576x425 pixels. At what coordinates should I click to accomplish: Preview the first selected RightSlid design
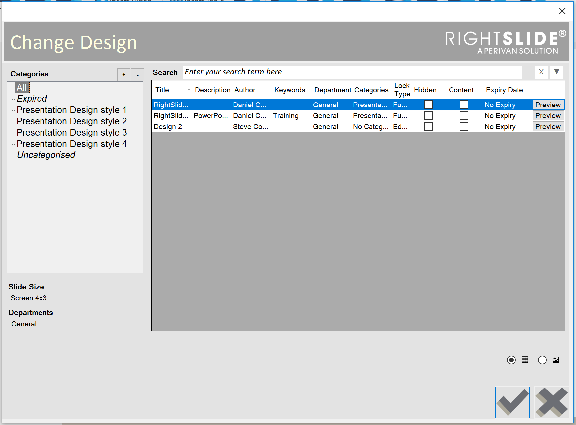[548, 105]
